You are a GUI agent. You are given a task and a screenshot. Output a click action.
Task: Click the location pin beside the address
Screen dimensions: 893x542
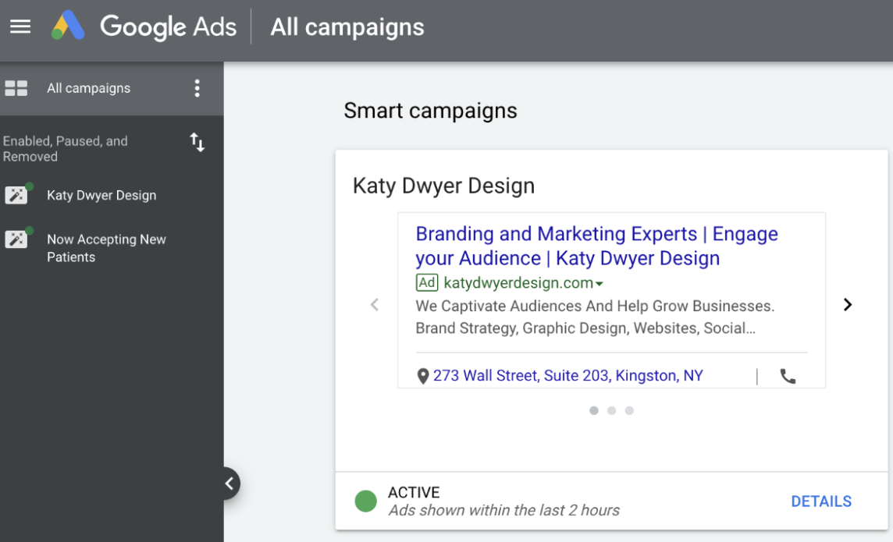click(423, 375)
